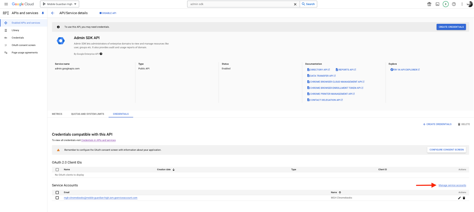Open the Mobile Guardian High project dropdown

(60, 4)
